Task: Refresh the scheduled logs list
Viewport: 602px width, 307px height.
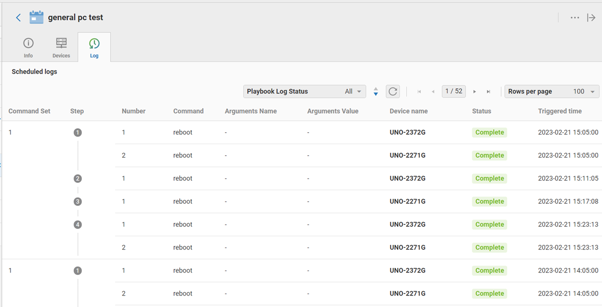Action: point(393,92)
